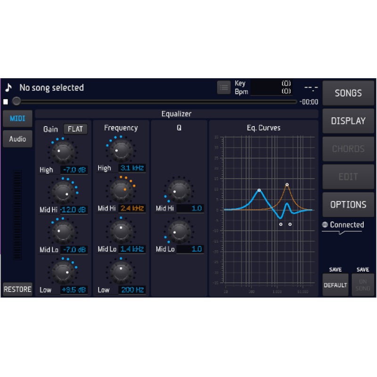Click the Save DEFAULT button
Image resolution: width=377 pixels, height=377 pixels.
(x=336, y=285)
